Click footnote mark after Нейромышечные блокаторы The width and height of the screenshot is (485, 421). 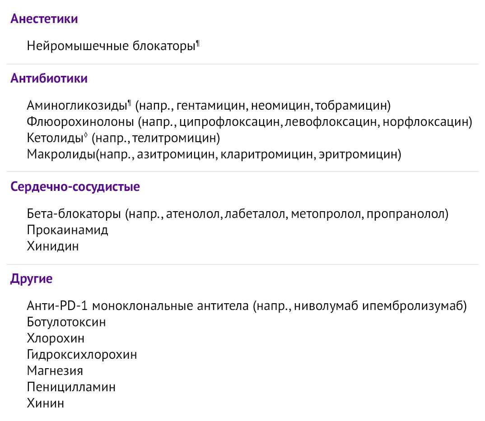(198, 43)
